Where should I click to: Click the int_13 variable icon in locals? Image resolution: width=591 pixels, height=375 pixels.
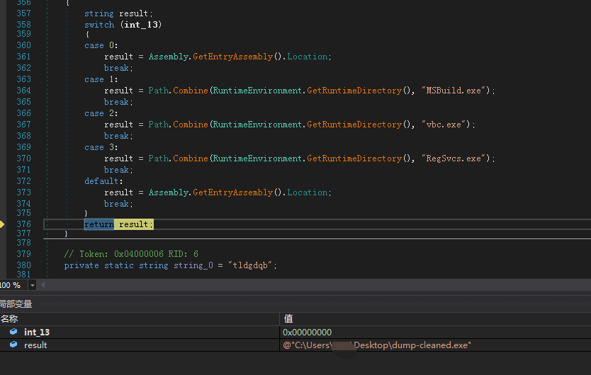coord(13,332)
